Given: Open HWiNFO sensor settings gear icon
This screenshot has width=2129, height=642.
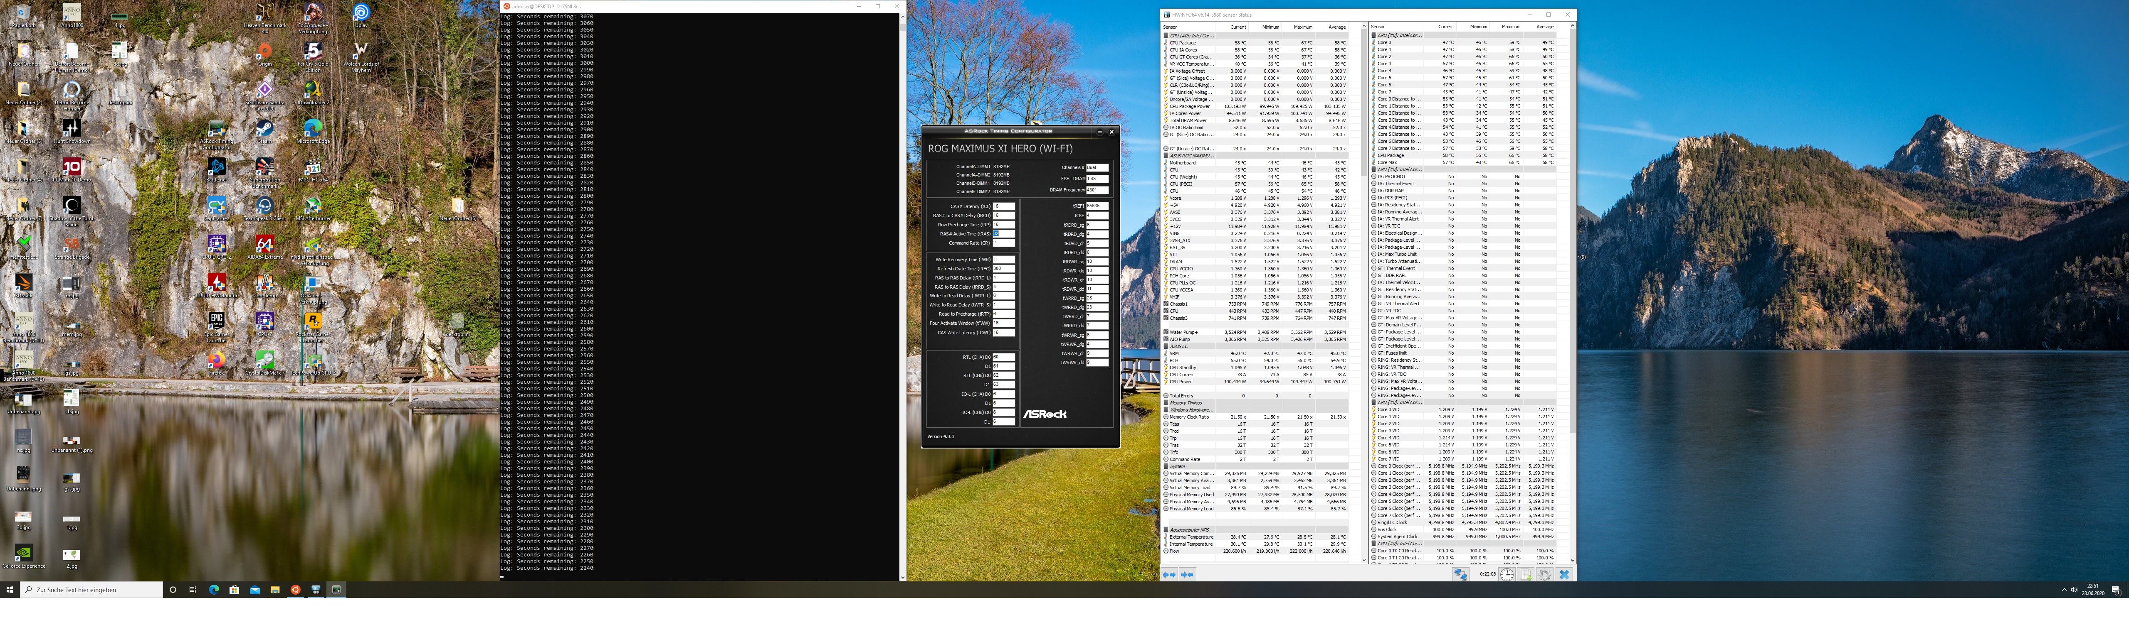Looking at the screenshot, I should point(1544,574).
